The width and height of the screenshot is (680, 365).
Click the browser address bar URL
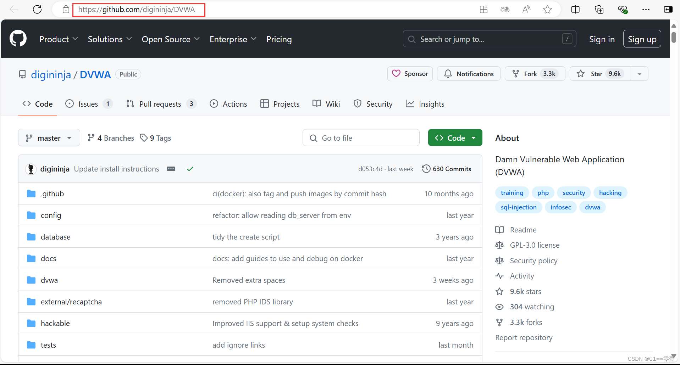[x=137, y=10]
